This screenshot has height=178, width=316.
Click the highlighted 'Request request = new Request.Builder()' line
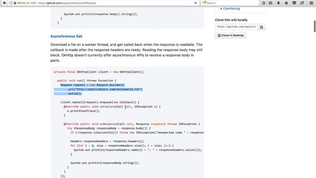[x=92, y=85]
